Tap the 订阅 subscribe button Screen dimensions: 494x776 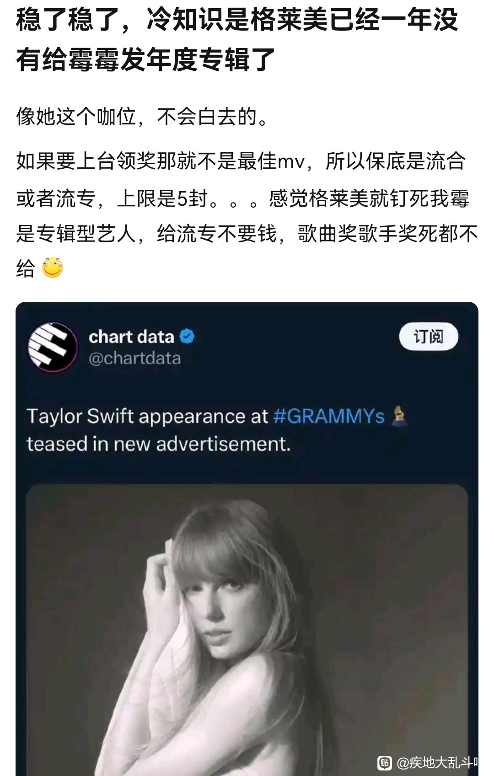(429, 337)
